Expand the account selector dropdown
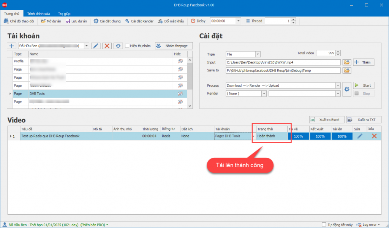Image resolution: width=389 pixels, height=228 pixels. pos(87,46)
